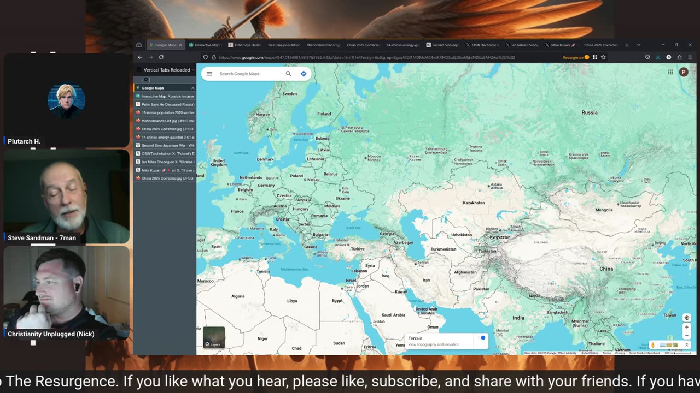Select the '14-chinas-energy-gauntlet' vertical tab

click(x=165, y=137)
